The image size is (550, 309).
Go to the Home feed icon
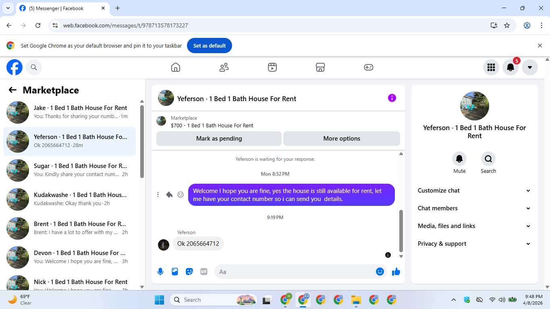(x=176, y=67)
